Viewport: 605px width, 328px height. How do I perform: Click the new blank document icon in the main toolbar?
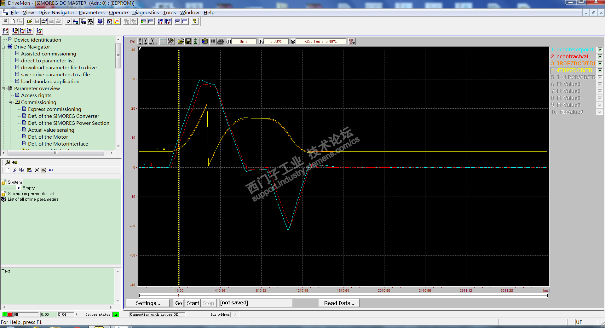[x=13, y=21]
